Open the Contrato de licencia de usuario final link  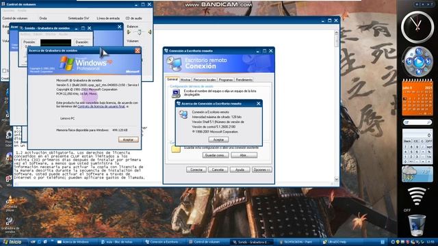(101, 107)
